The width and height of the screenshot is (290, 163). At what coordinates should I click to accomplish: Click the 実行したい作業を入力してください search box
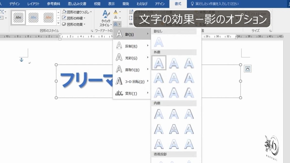215,4
